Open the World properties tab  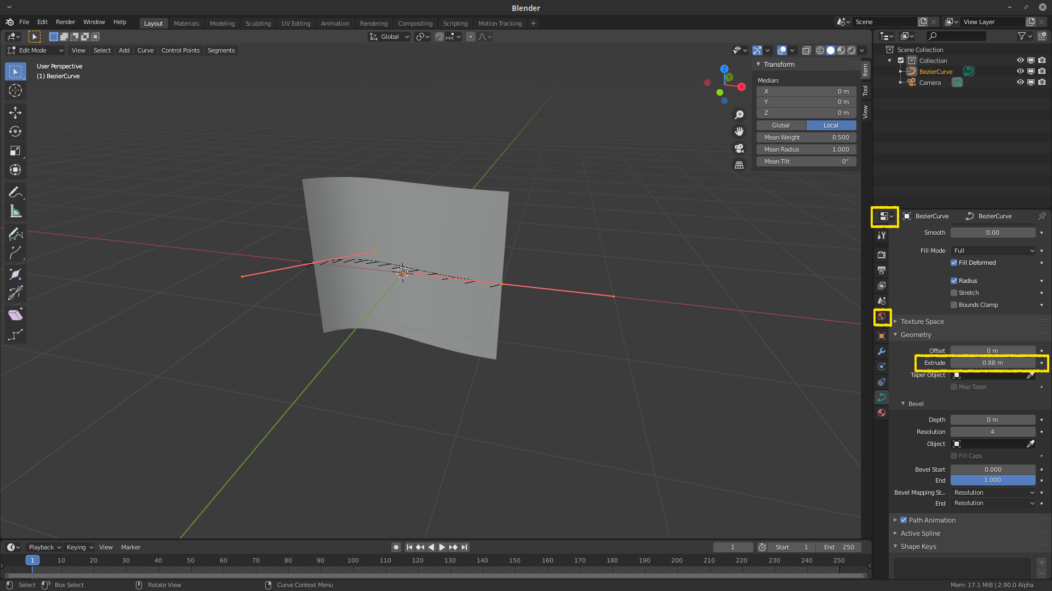(x=882, y=316)
